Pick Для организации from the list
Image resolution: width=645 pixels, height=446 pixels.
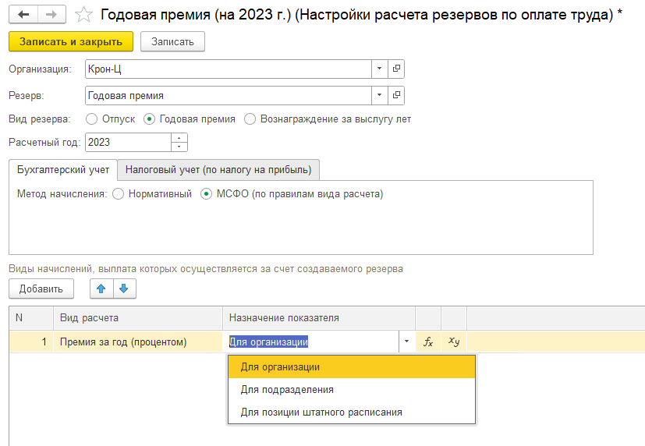coord(352,367)
